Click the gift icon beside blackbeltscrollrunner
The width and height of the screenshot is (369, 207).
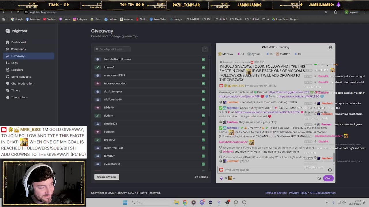click(97, 59)
